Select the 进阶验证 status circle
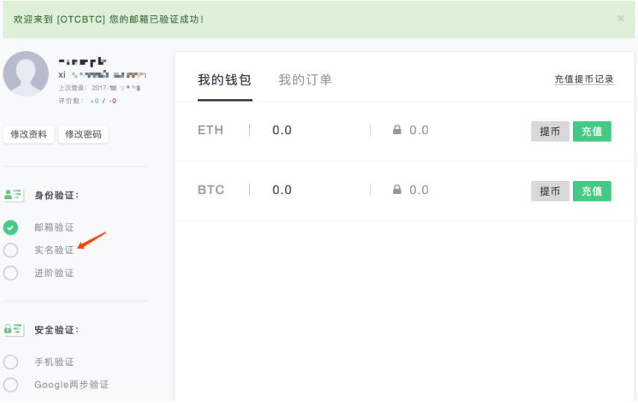The image size is (638, 403). (10, 273)
